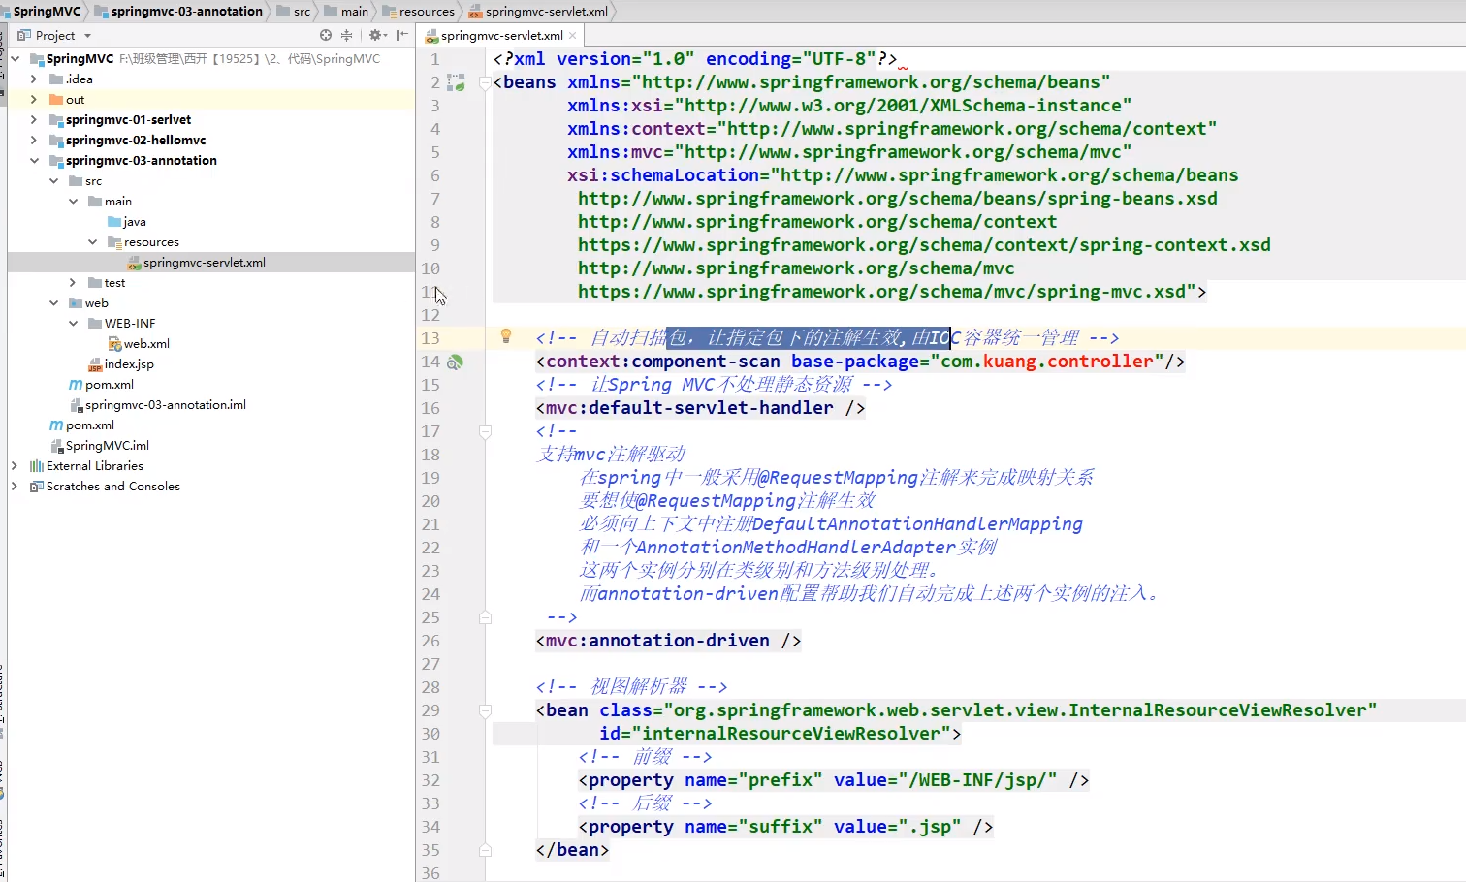
Task: Click the Spring bean gutter icon on line 2
Action: pyautogui.click(x=456, y=82)
